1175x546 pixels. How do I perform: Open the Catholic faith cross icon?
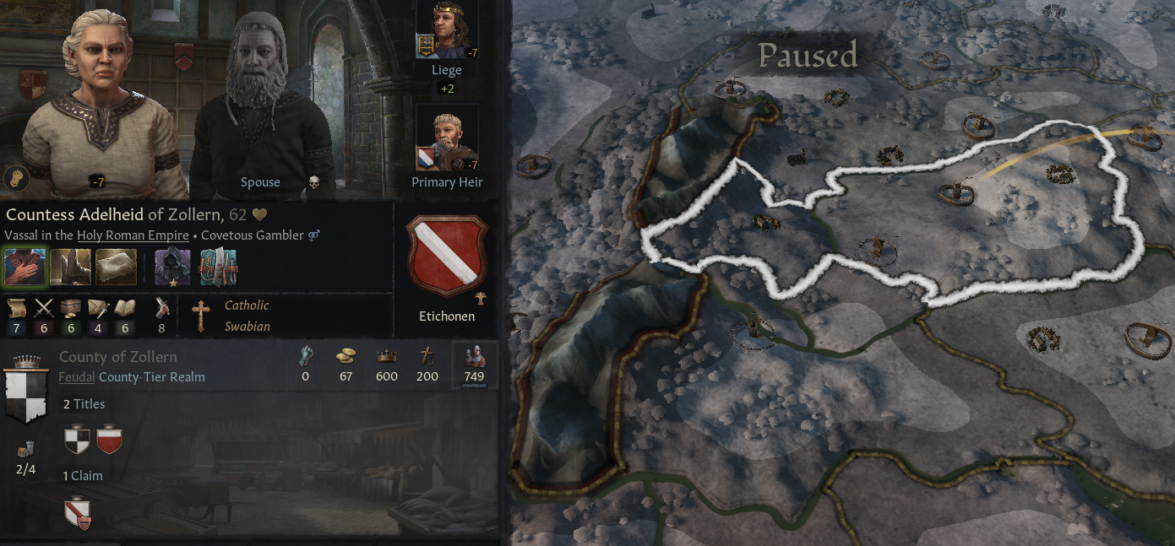(x=200, y=316)
